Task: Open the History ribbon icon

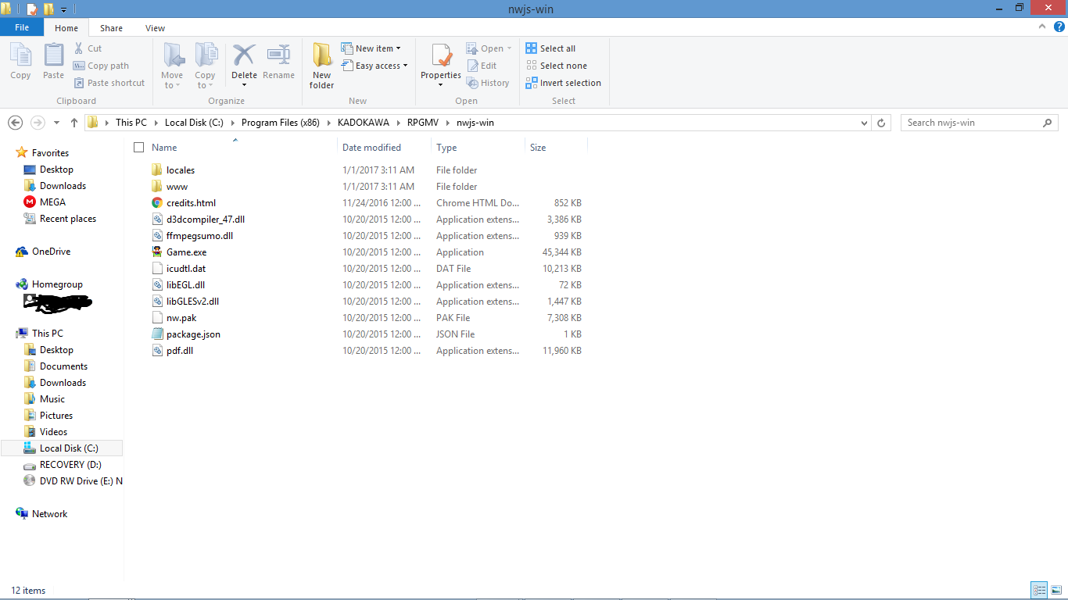Action: coord(472,83)
